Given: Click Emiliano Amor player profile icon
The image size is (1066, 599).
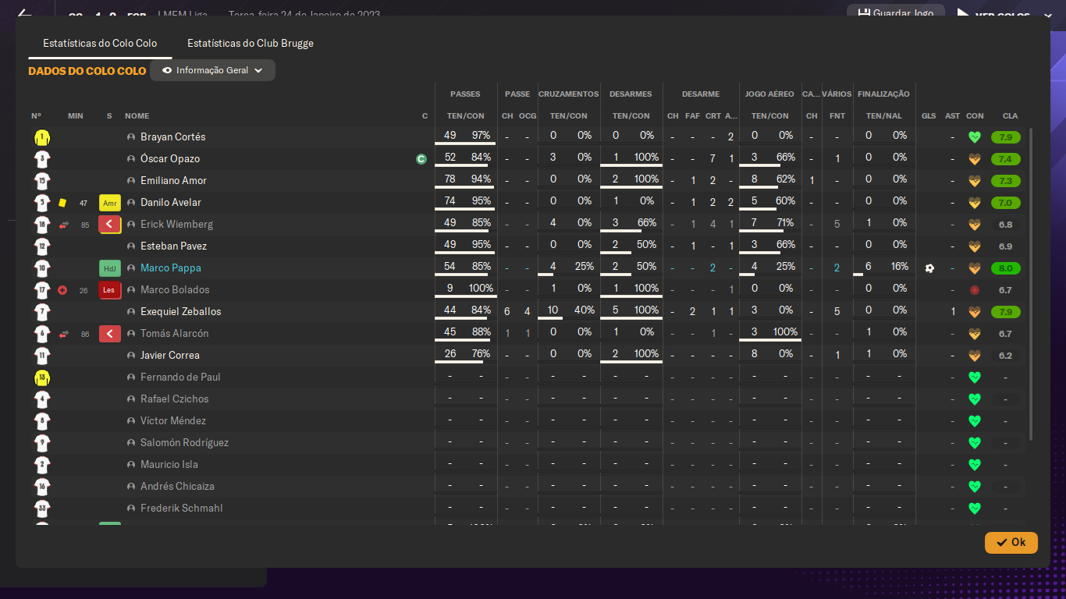Looking at the screenshot, I should [x=131, y=181].
